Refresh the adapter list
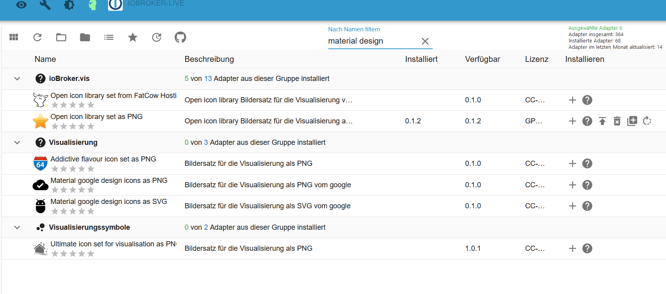The width and height of the screenshot is (666, 294). [x=37, y=37]
